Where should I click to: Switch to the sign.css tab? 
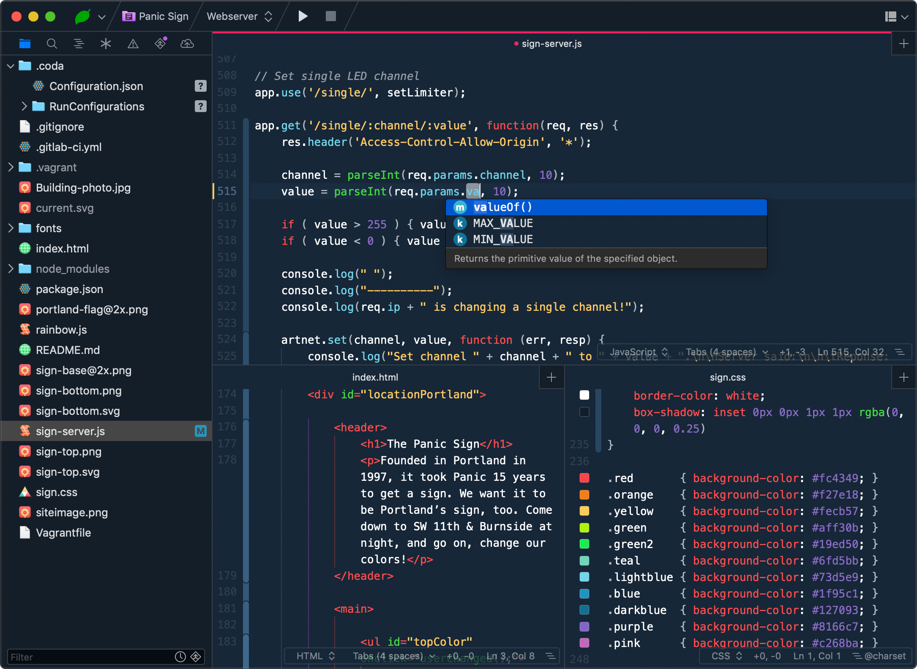727,377
